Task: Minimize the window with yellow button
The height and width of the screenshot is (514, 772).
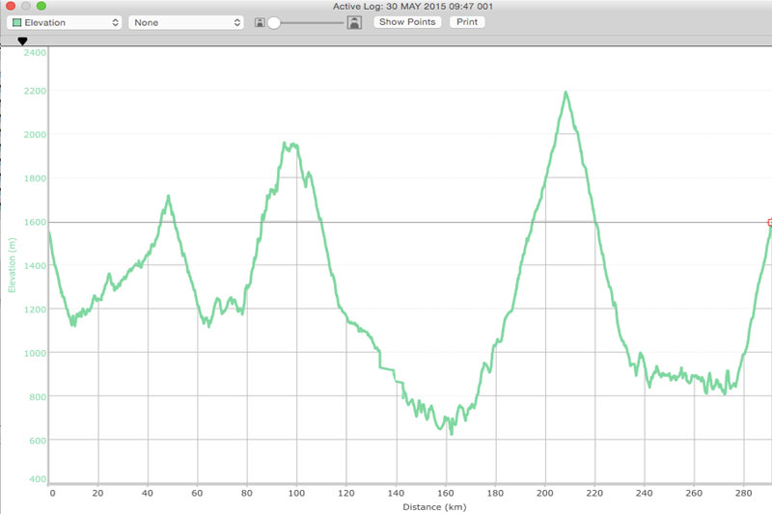Action: click(x=25, y=6)
